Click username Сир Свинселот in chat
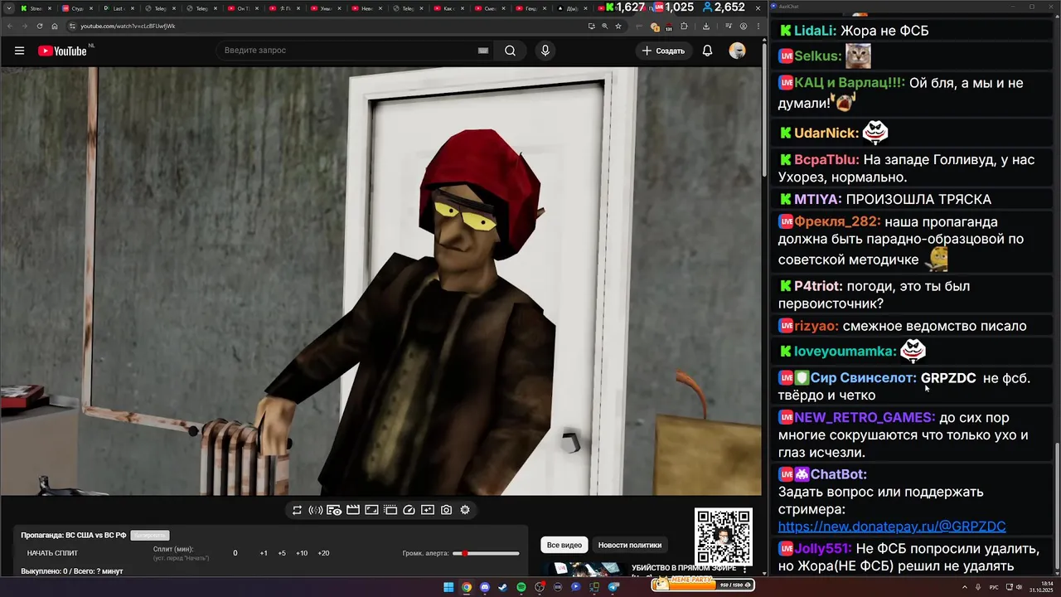Viewport: 1061px width, 597px height. click(863, 378)
